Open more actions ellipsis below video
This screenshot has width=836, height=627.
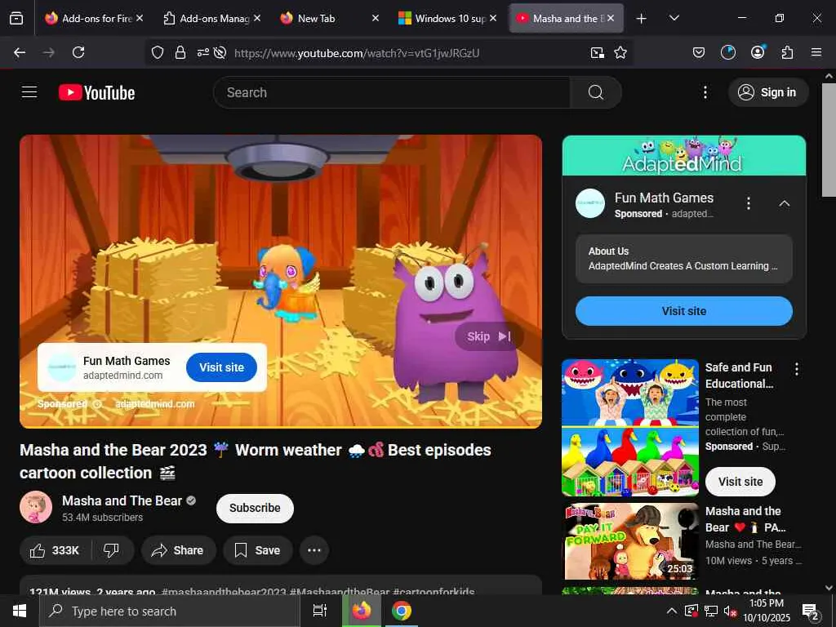coord(314,550)
